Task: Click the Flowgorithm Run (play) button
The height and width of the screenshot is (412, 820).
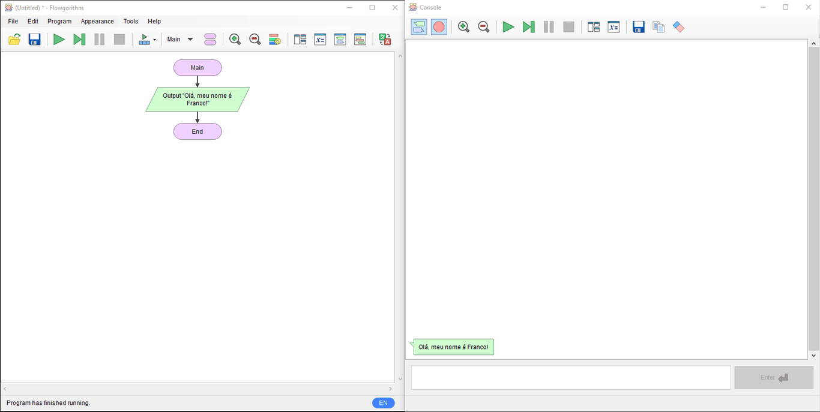Action: (59, 40)
